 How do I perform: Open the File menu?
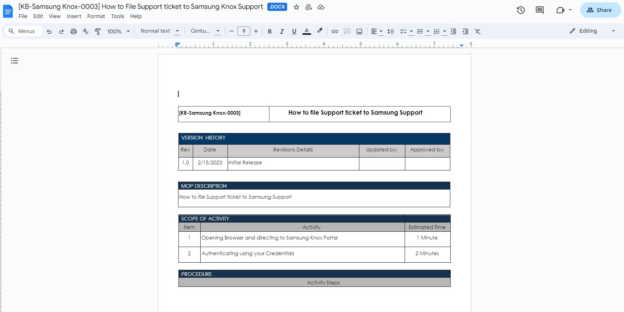(x=23, y=16)
